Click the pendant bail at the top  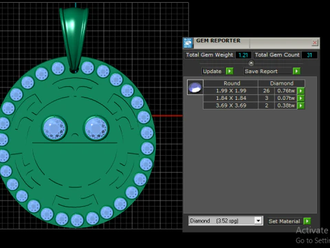(74, 39)
